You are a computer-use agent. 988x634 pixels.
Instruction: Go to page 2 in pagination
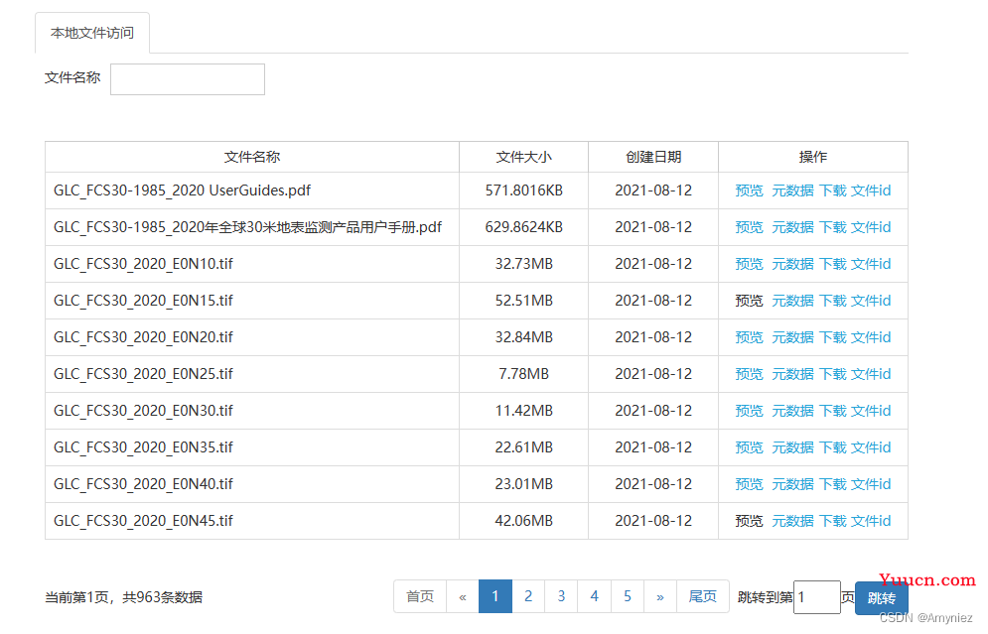(x=528, y=596)
